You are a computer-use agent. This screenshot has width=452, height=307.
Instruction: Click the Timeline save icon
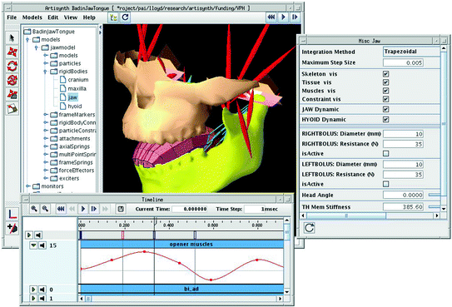tap(121, 209)
